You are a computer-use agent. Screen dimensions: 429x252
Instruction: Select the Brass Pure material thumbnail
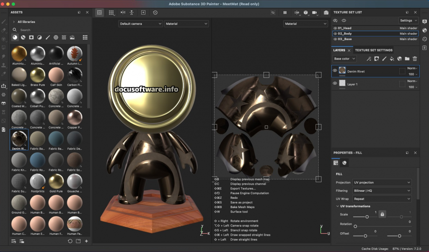[x=37, y=77]
